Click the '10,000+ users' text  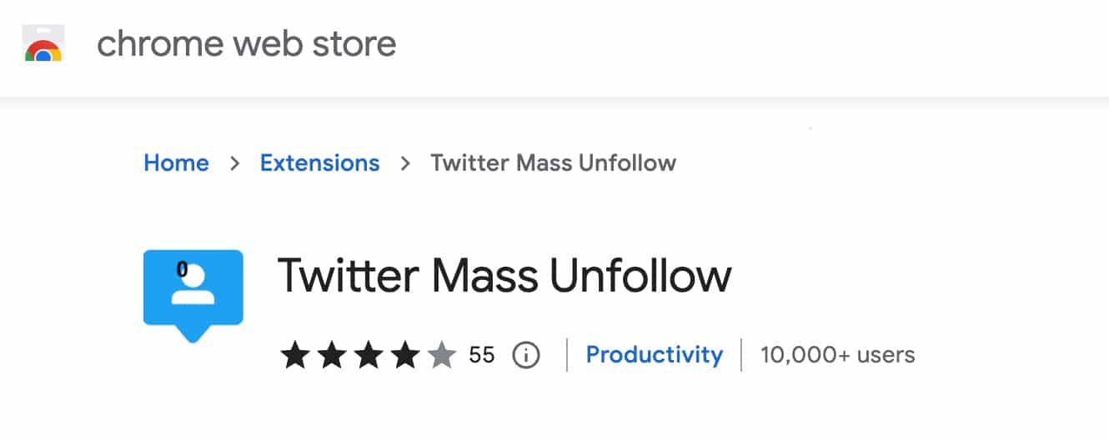tap(837, 355)
